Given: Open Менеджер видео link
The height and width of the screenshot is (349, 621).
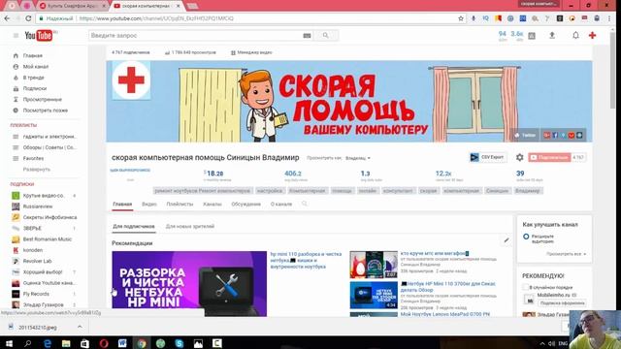Looking at the screenshot, I should [251, 52].
